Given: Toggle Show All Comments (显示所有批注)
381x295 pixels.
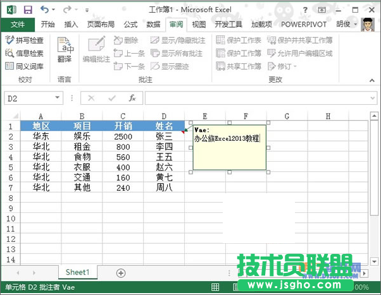Looking at the screenshot, I should [x=176, y=53].
